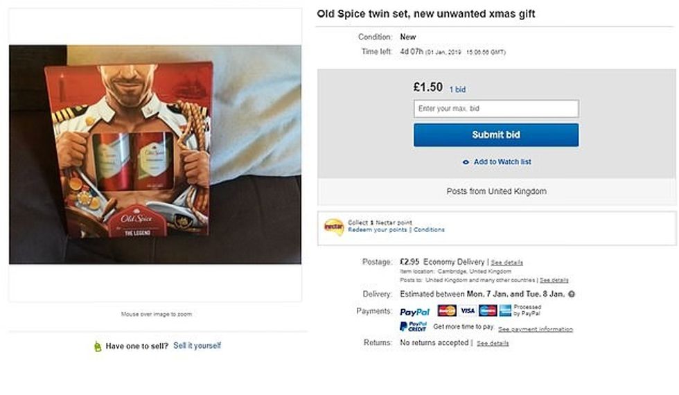Add item to Watch list
Screen dimensions: 679x395
(496, 161)
